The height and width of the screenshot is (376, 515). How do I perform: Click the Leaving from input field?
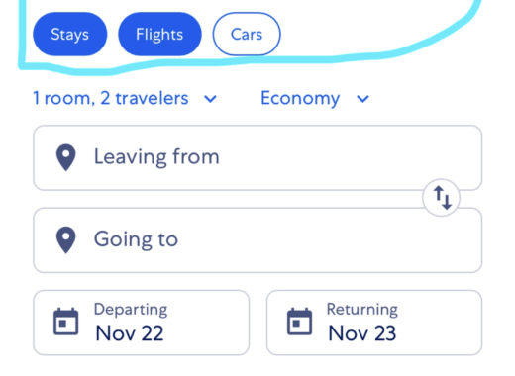(257, 157)
